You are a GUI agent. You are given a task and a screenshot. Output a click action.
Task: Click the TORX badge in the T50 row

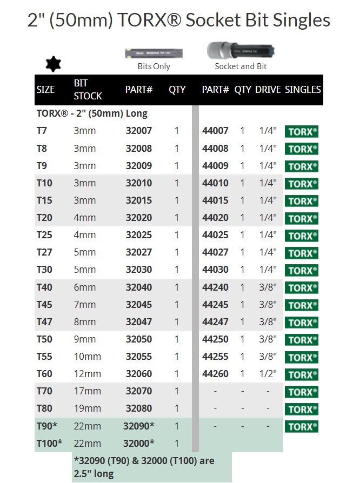click(x=302, y=340)
